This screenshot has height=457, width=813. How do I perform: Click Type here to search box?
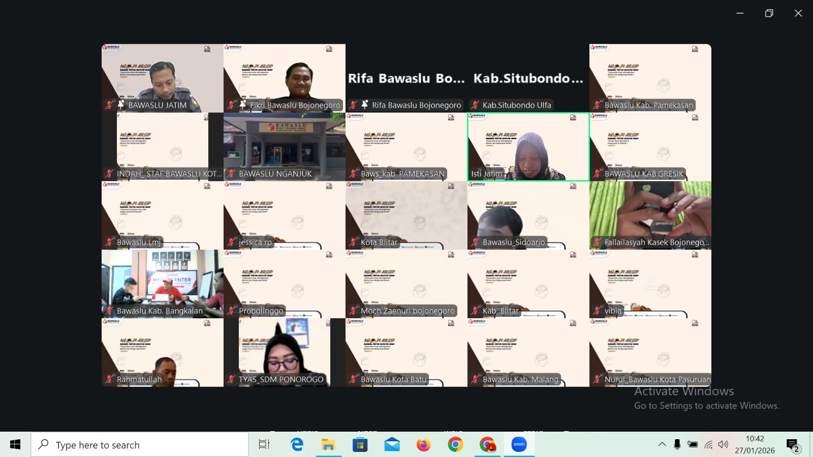pyautogui.click(x=140, y=445)
